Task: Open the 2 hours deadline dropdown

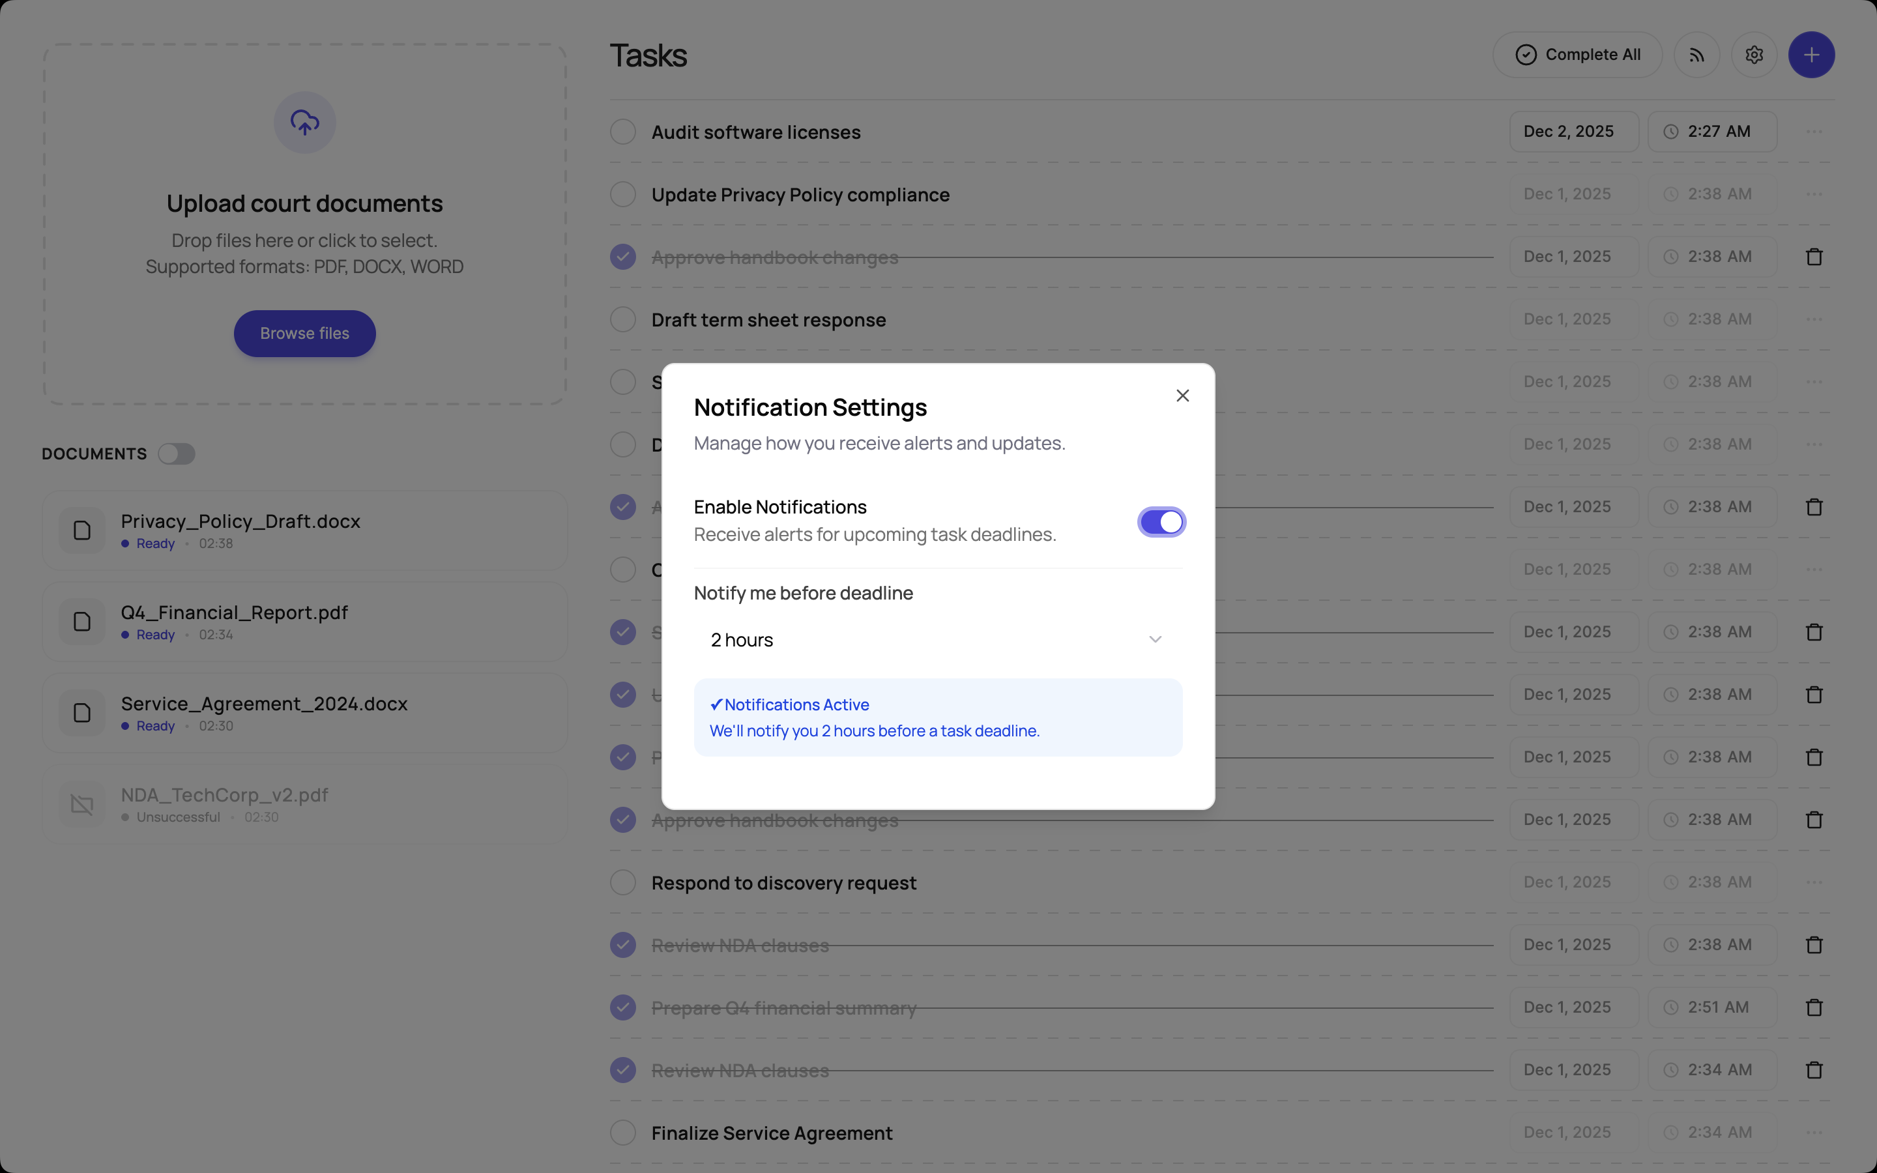Action: pos(937,640)
